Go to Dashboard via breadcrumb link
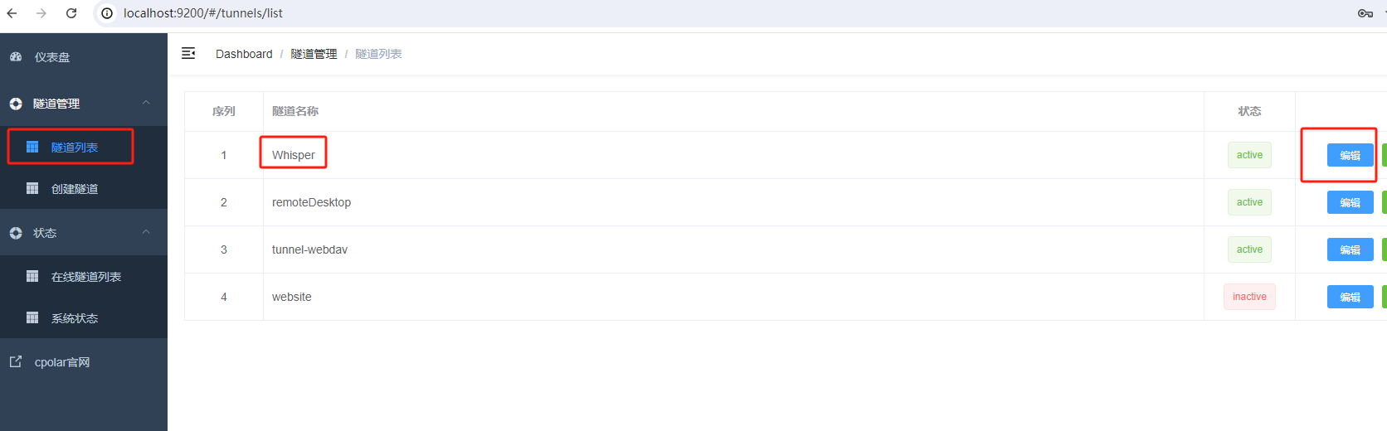This screenshot has height=431, width=1387. click(244, 54)
